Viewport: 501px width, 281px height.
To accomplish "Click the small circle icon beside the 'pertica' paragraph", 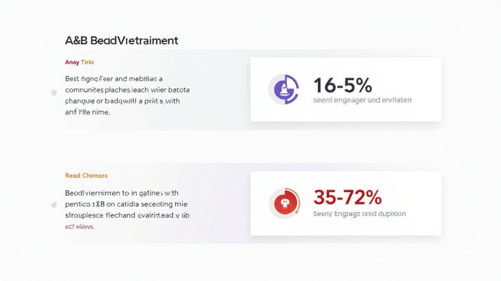I will (54, 205).
